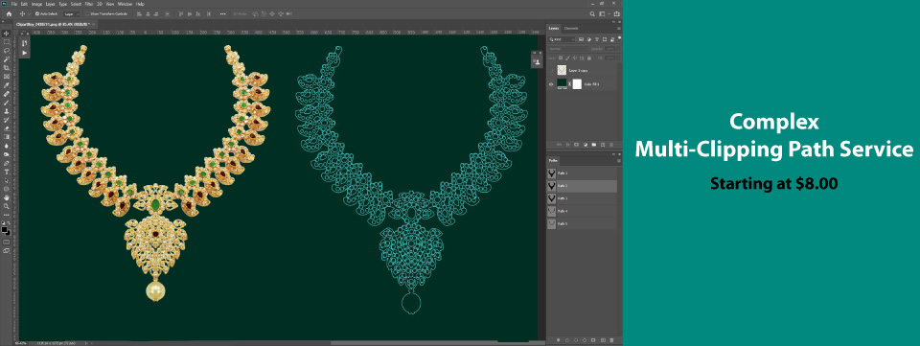Open more align options (three dots)

(223, 13)
